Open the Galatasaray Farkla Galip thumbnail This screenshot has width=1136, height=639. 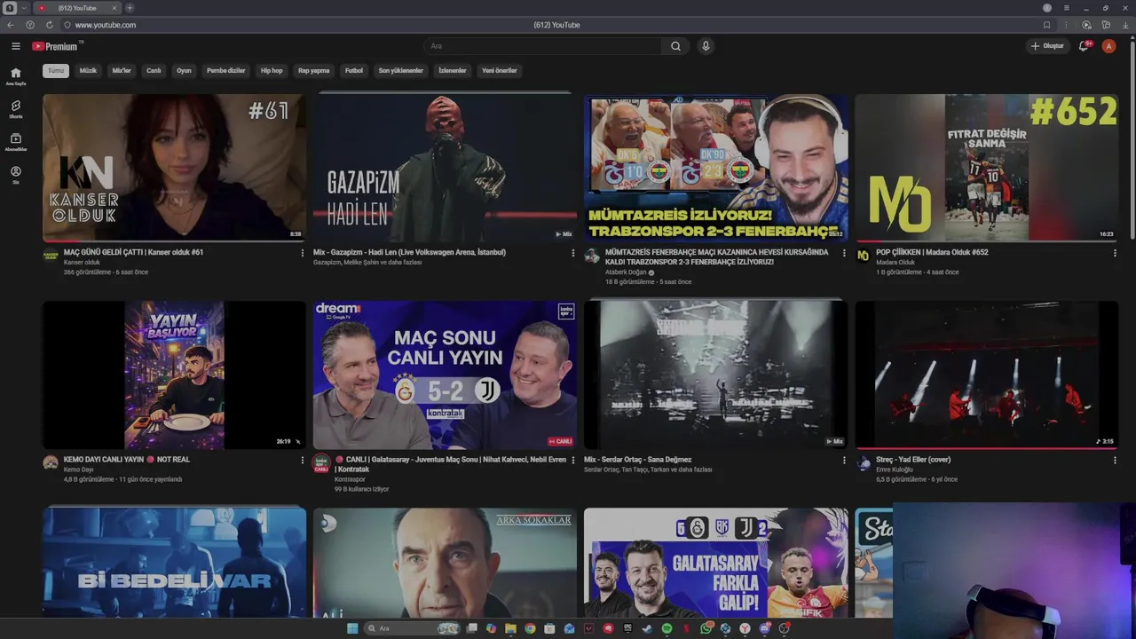pos(716,563)
